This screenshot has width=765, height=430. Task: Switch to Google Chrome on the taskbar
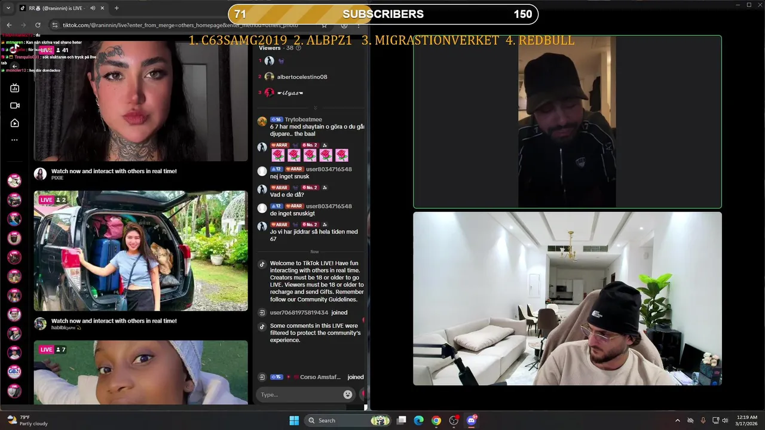coord(436,420)
